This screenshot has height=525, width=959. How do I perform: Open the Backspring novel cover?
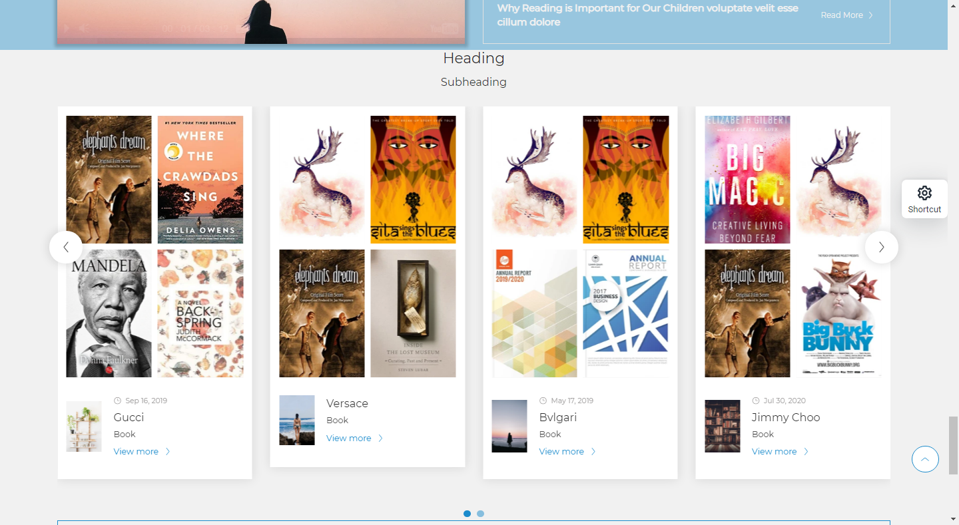[x=200, y=313]
